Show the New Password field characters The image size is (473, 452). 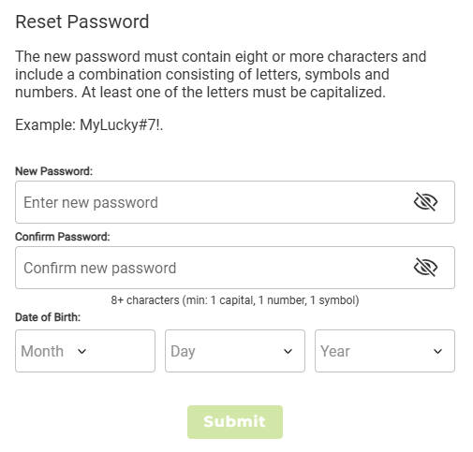[425, 202]
